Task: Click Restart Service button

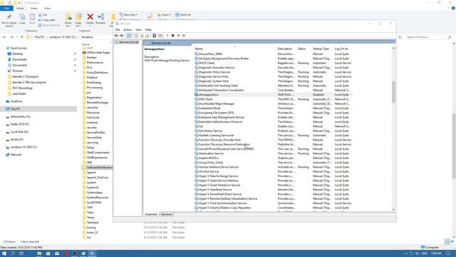Action: (184, 36)
